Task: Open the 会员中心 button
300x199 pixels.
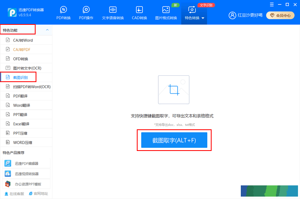Action: point(280,16)
